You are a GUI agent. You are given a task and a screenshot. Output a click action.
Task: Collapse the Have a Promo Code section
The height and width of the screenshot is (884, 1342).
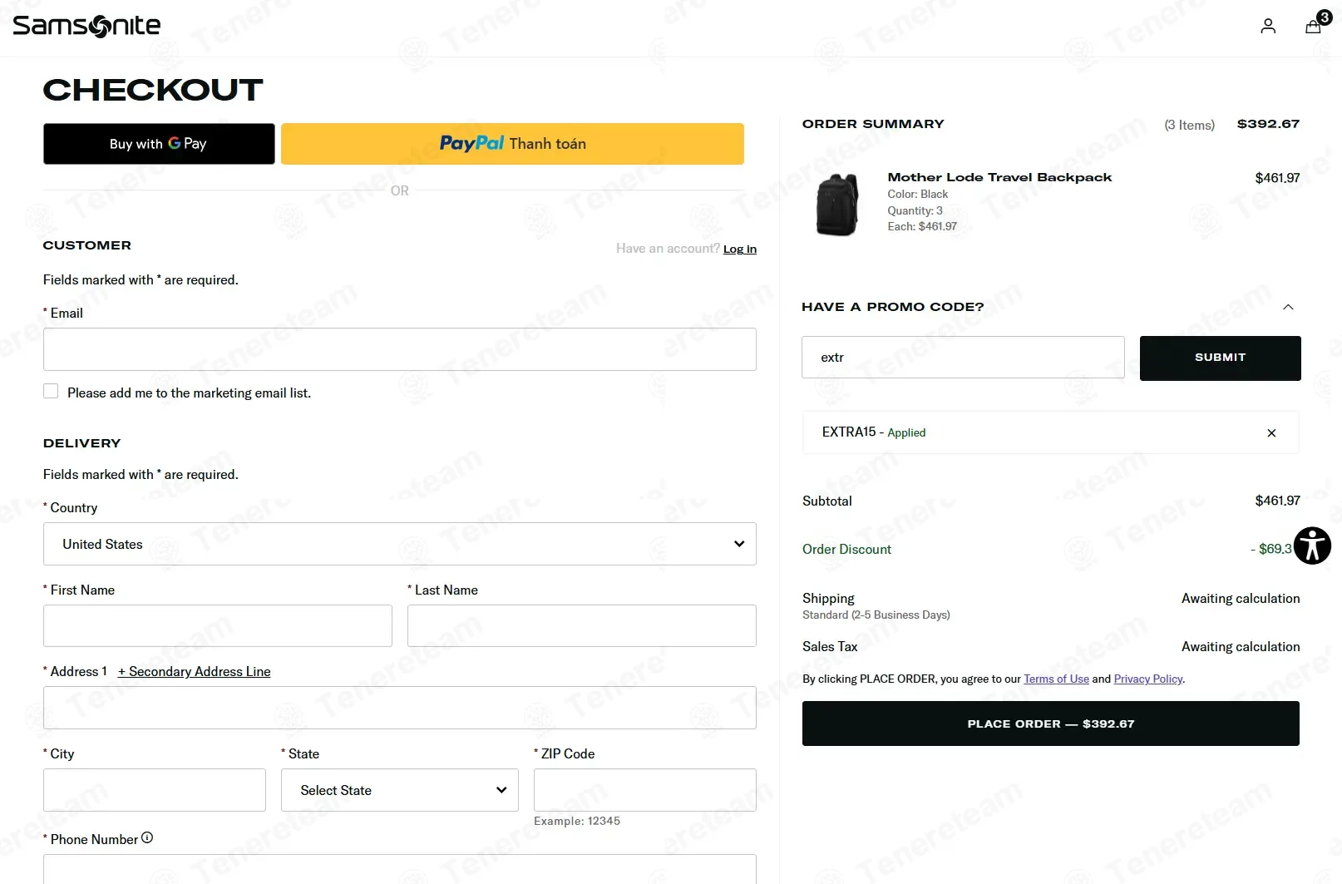tap(1288, 307)
